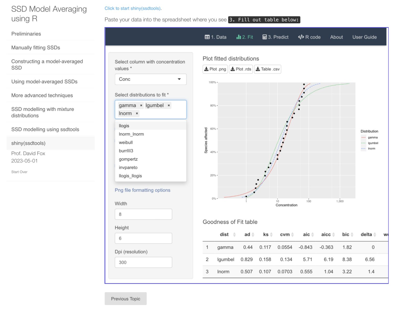Remove the gamma distribution chip
This screenshot has width=403, height=311.
coord(141,105)
